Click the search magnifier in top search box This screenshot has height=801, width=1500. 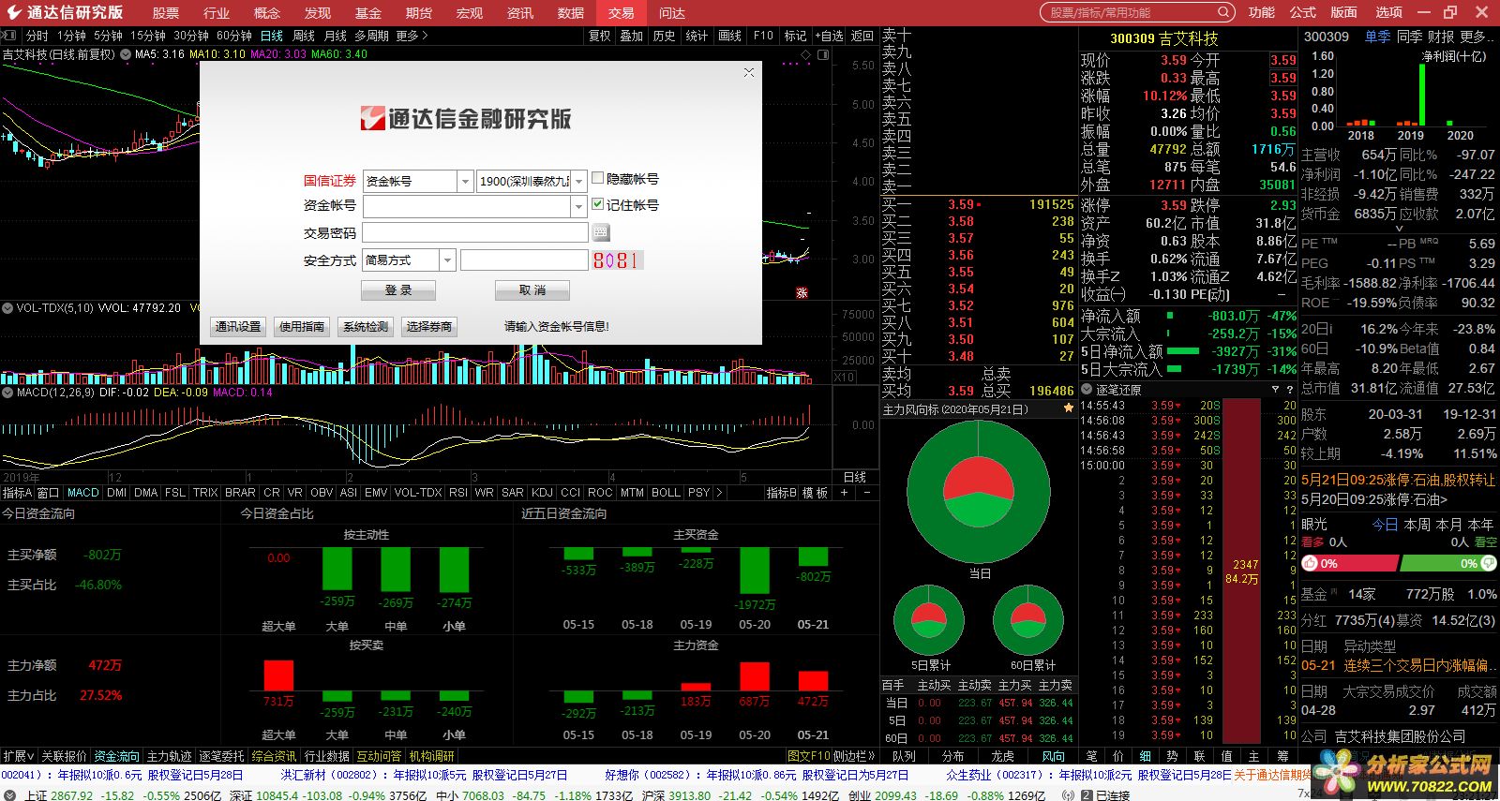[1224, 12]
